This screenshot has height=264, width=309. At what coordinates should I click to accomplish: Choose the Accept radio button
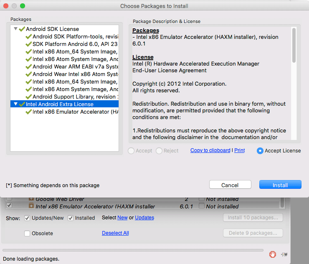point(131,151)
